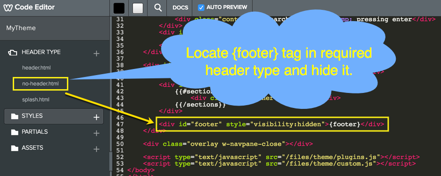441x176 pixels.
Task: Click visibility:hidden style value on line 47
Action: click(x=288, y=124)
